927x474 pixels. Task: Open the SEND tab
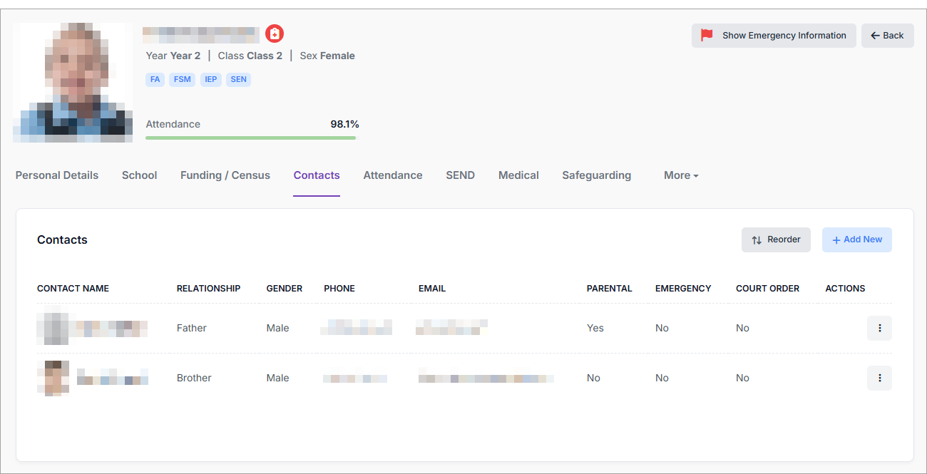point(460,175)
